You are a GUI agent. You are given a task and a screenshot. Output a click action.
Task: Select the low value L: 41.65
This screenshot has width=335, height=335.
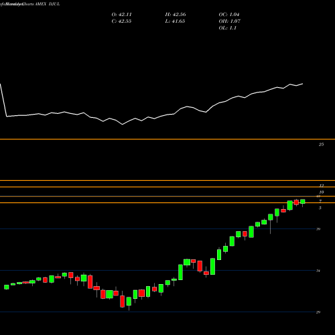coord(175,21)
